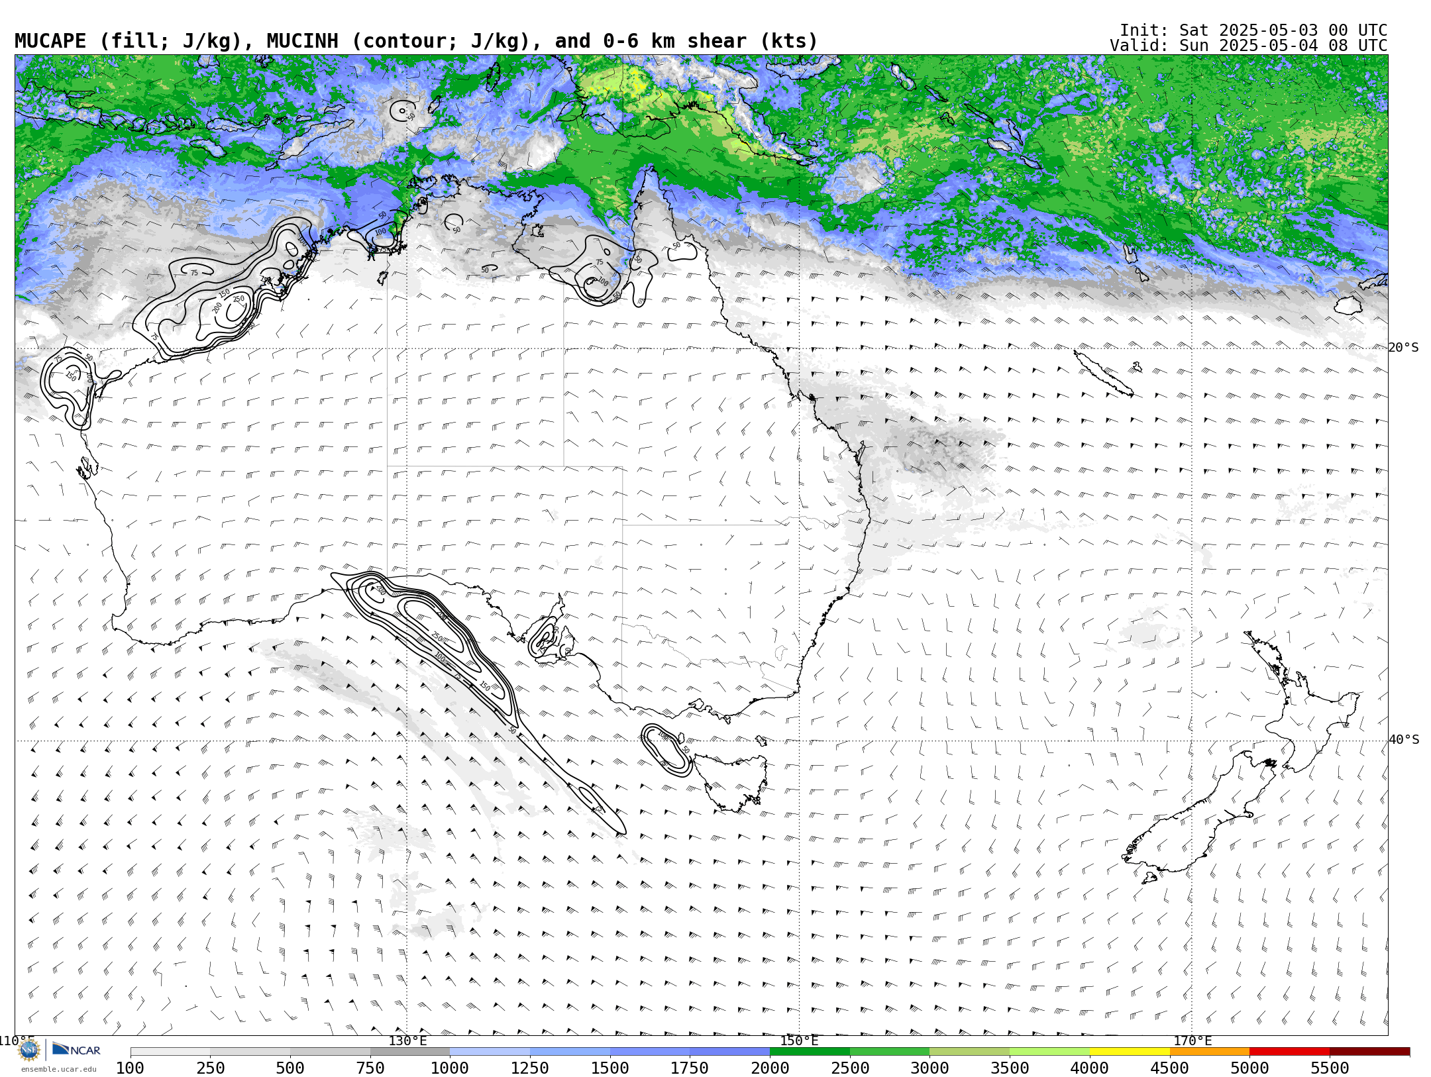This screenshot has height=1077, width=1431.
Task: Select the red 5000–5500 color swatch
Action: pyautogui.click(x=1289, y=1052)
